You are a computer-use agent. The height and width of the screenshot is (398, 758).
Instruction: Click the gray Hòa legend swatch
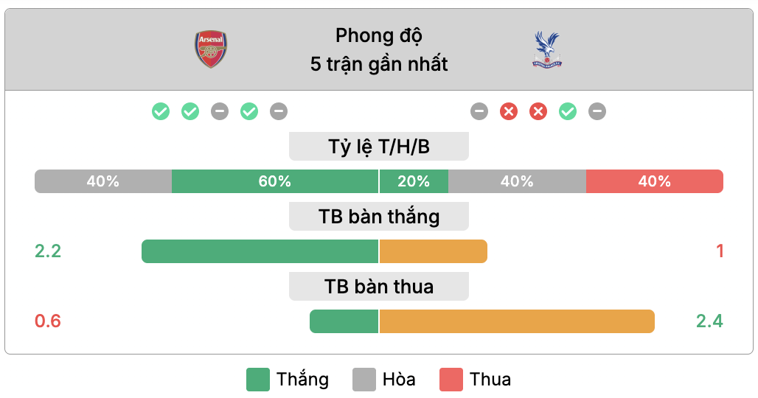364,380
